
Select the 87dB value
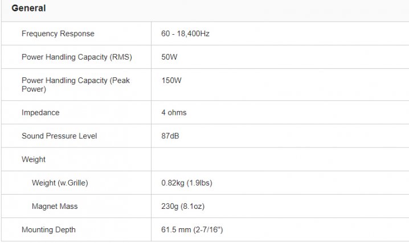pyautogui.click(x=171, y=136)
